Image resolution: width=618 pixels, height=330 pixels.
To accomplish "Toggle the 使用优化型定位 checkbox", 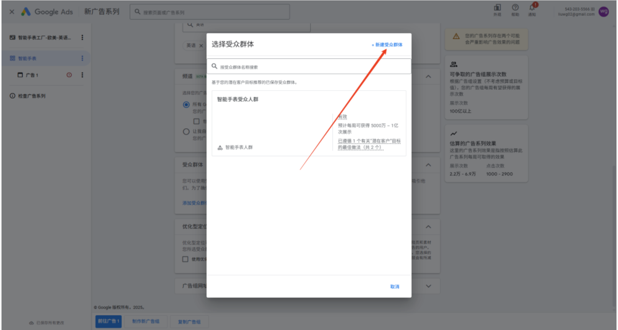I will [x=185, y=259].
